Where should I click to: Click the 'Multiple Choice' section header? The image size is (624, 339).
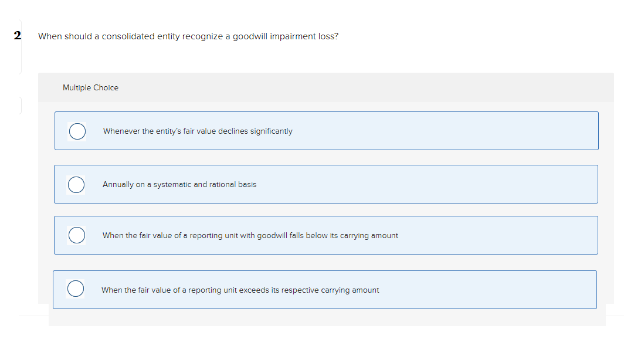(x=90, y=87)
